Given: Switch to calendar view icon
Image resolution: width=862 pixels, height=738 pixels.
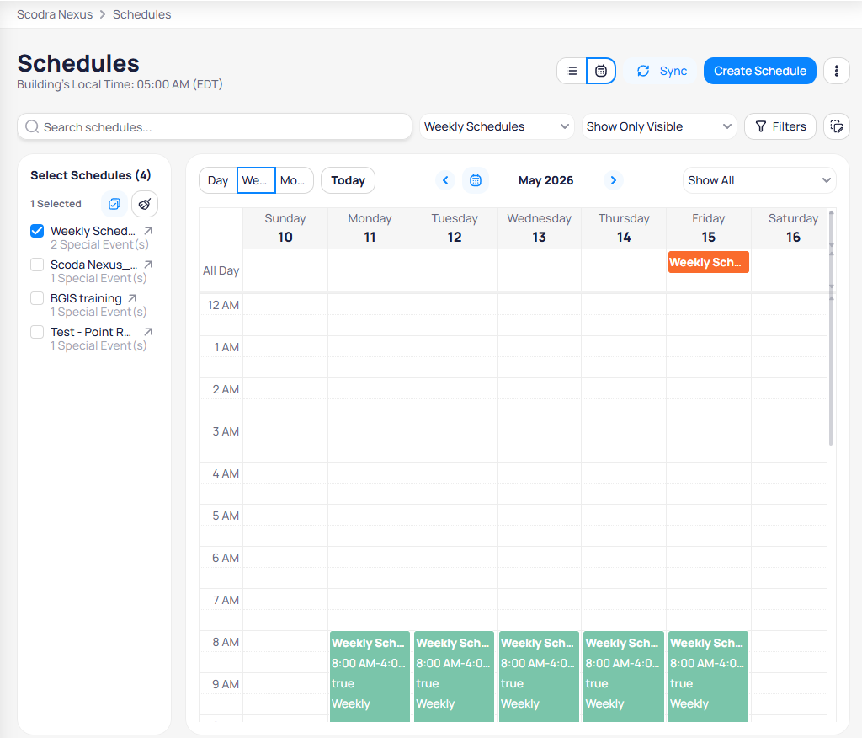Looking at the screenshot, I should (601, 71).
